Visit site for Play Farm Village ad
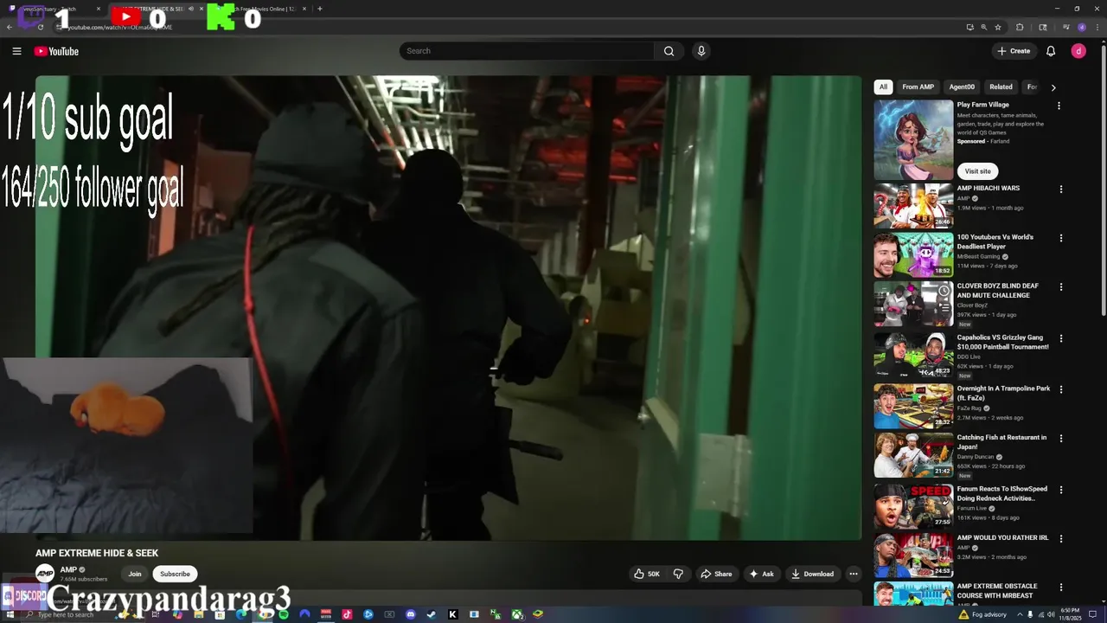 977,171
